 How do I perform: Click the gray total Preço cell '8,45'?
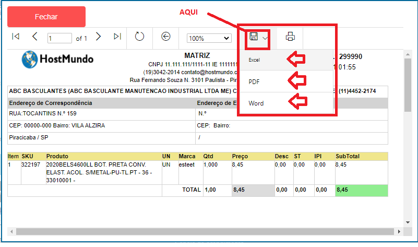point(253,191)
